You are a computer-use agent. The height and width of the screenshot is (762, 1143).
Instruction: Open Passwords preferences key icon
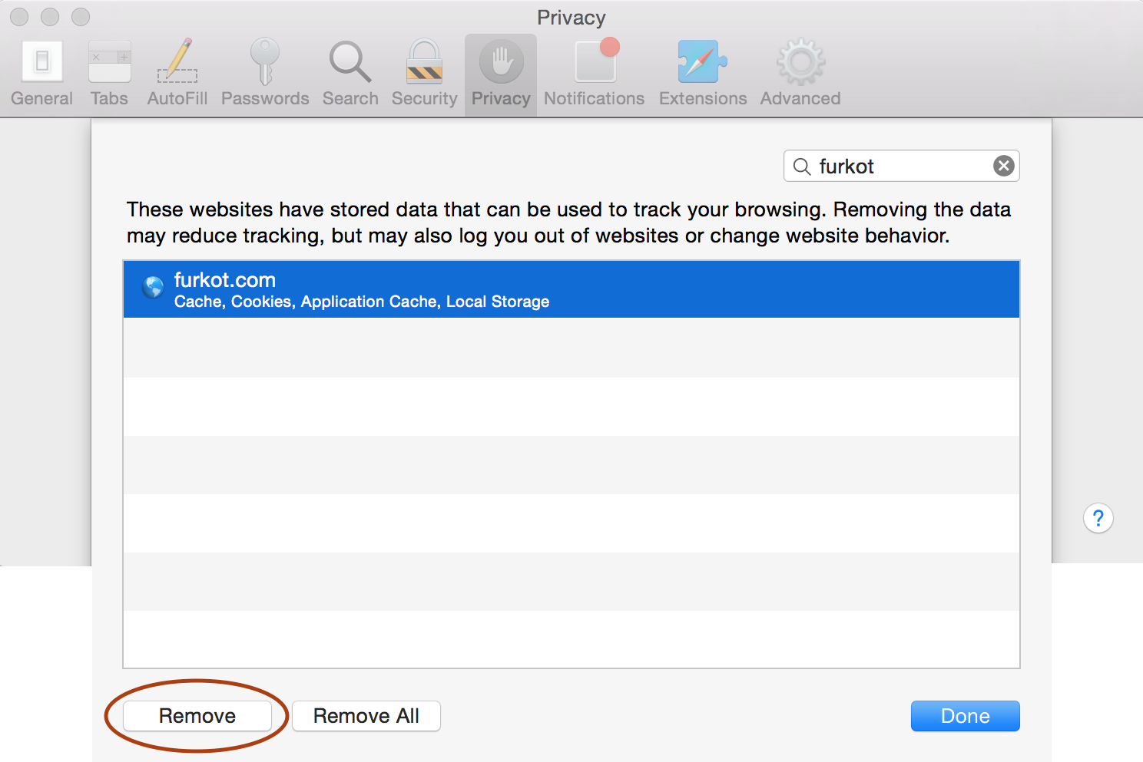(x=265, y=74)
